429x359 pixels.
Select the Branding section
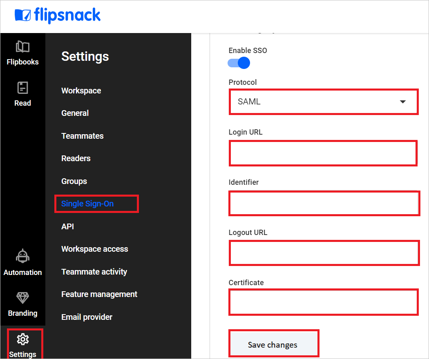tap(22, 304)
